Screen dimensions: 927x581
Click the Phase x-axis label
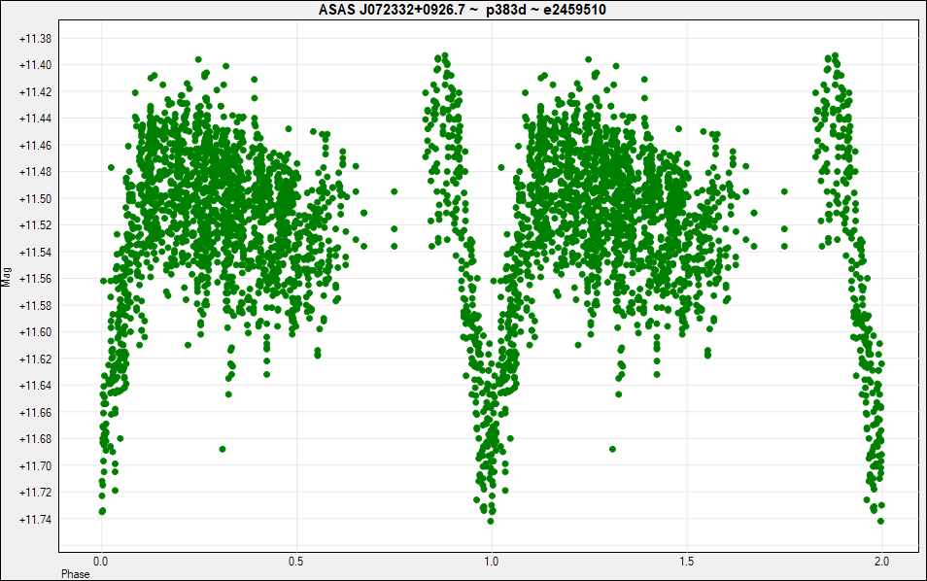tap(76, 574)
